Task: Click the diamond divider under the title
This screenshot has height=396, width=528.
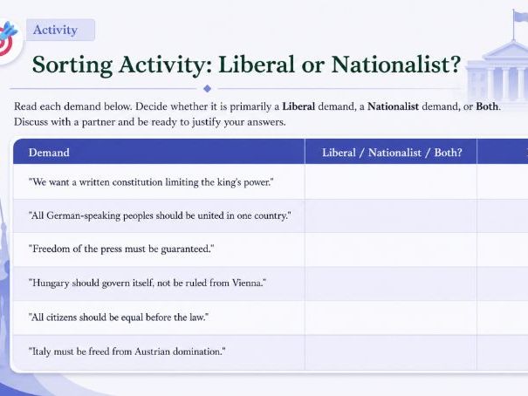Action: (x=208, y=89)
